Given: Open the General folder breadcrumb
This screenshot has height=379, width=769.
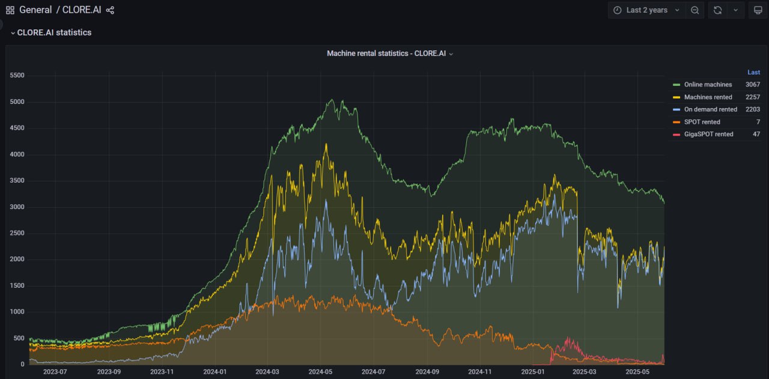Looking at the screenshot, I should point(35,10).
